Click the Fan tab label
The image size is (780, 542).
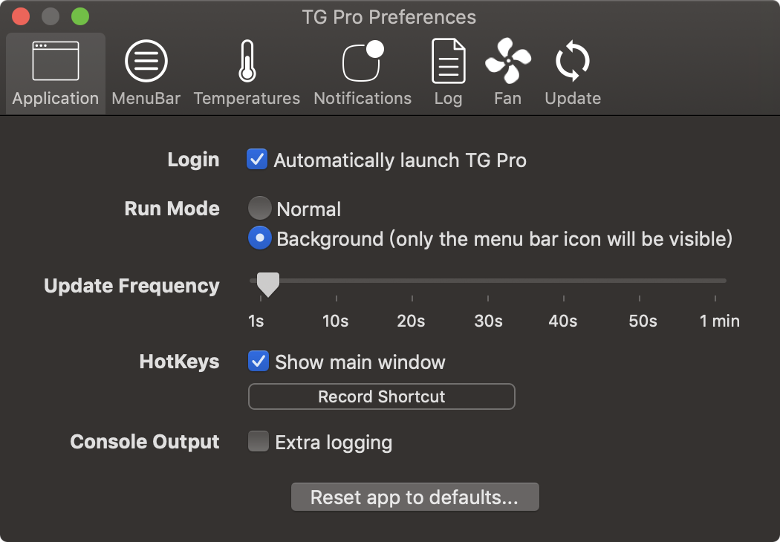click(x=508, y=99)
